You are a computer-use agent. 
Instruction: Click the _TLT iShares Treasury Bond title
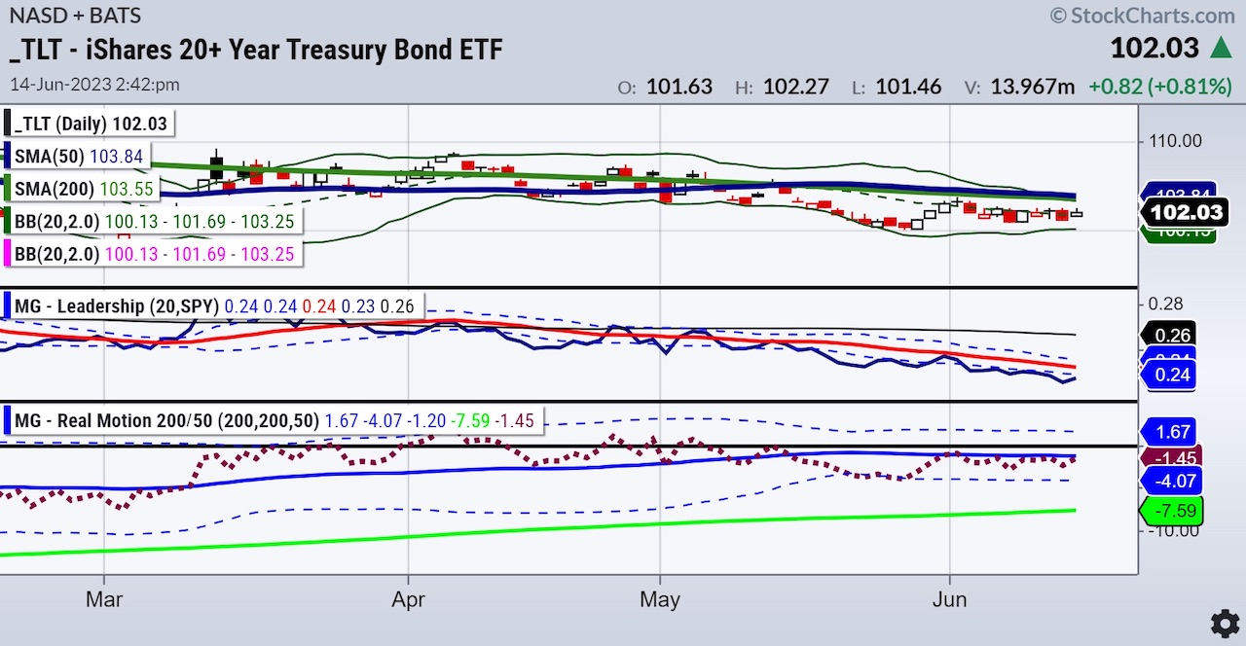(255, 50)
